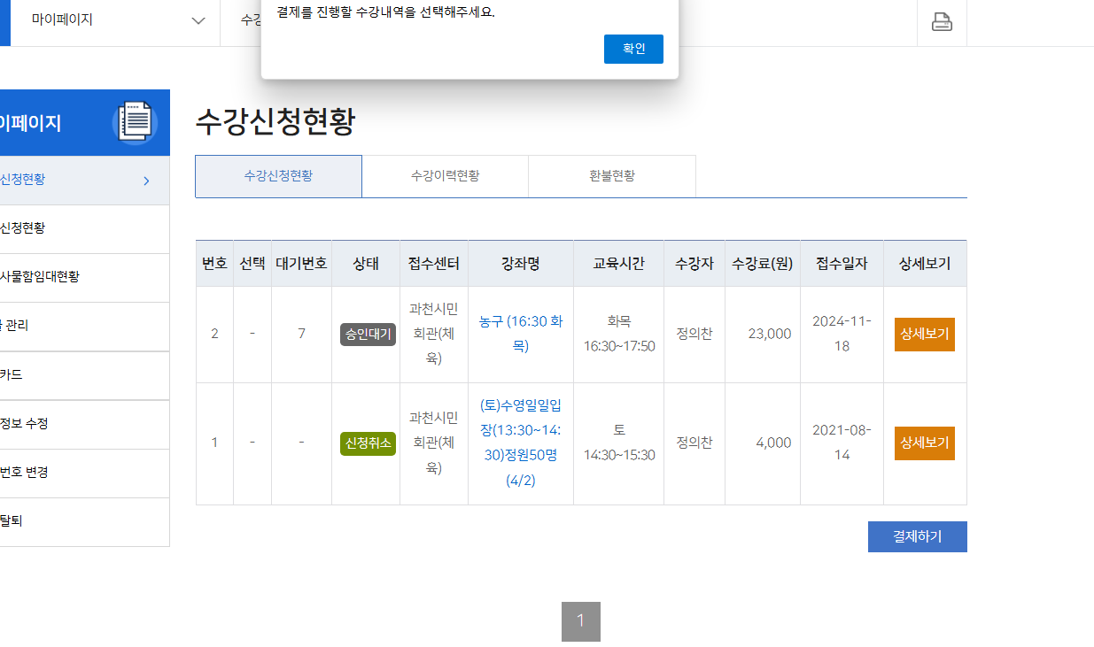The height and width of the screenshot is (647, 1094).
Task: Switch to the 수강신청현황 tab
Action: click(x=278, y=176)
